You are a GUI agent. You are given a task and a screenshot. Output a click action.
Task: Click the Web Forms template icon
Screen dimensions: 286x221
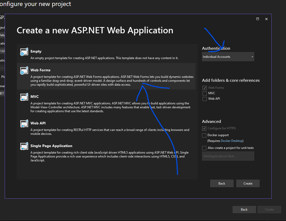tap(24, 71)
